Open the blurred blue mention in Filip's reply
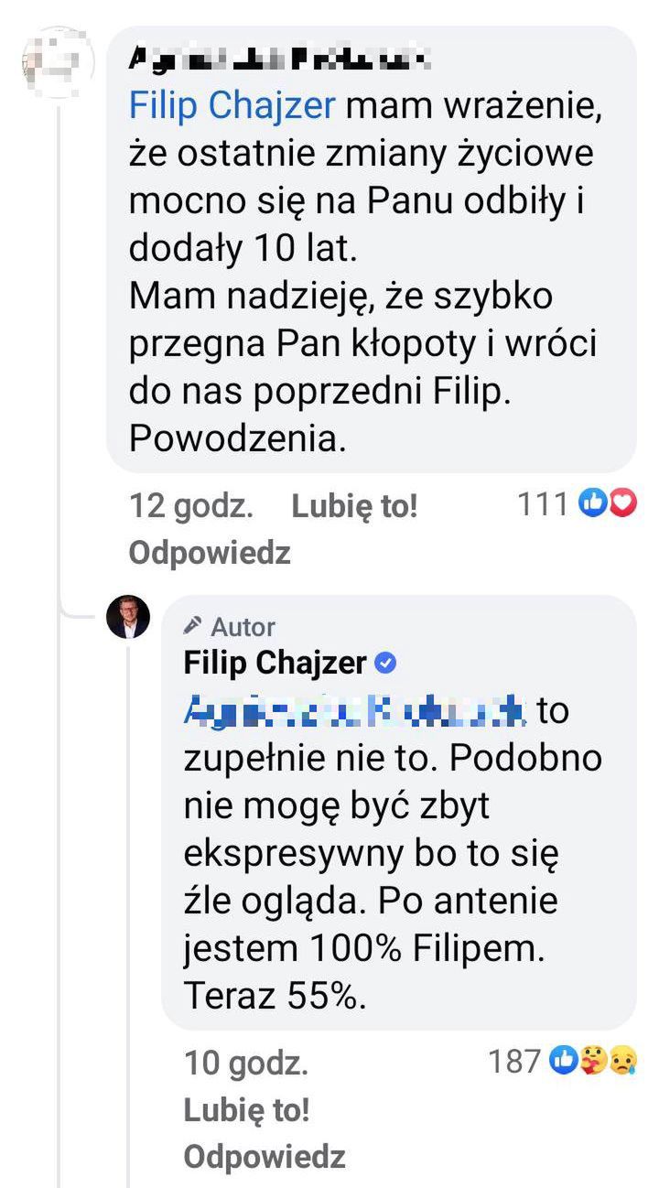The width and height of the screenshot is (659, 1188). click(x=355, y=710)
